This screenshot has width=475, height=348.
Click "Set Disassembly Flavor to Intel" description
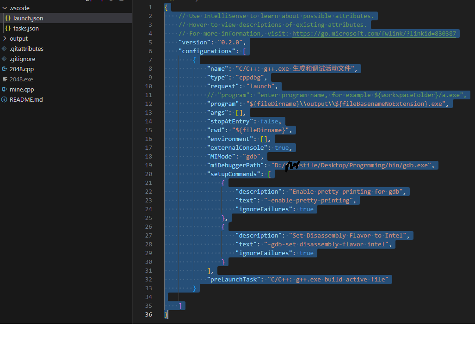pos(347,235)
